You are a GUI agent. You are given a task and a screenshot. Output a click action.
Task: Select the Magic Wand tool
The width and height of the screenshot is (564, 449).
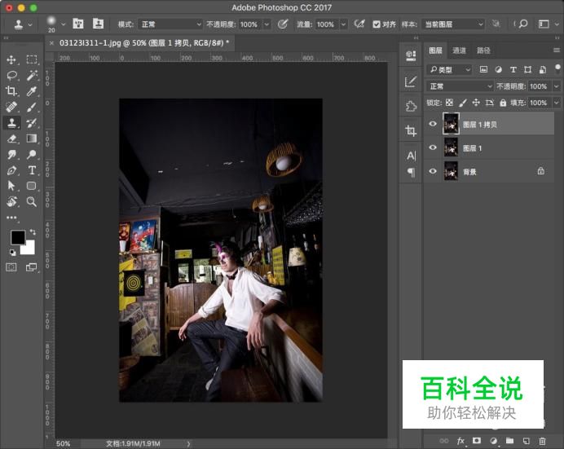pos(32,76)
